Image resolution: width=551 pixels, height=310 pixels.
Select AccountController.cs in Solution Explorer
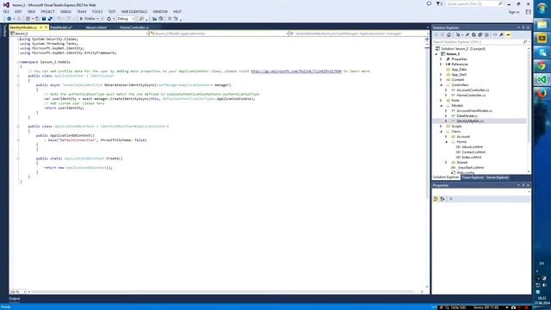[473, 90]
